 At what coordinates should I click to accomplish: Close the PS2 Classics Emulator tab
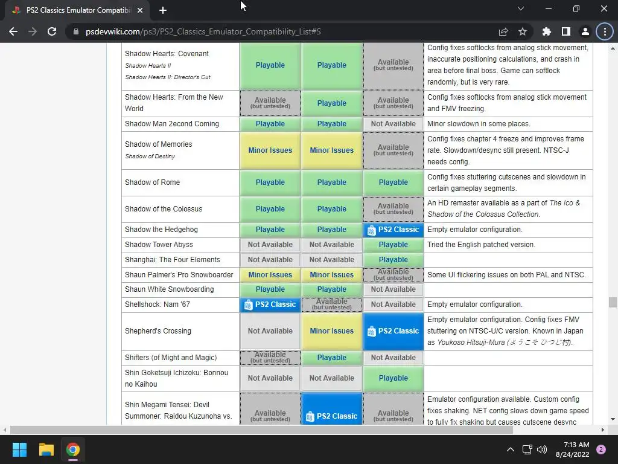point(139,11)
